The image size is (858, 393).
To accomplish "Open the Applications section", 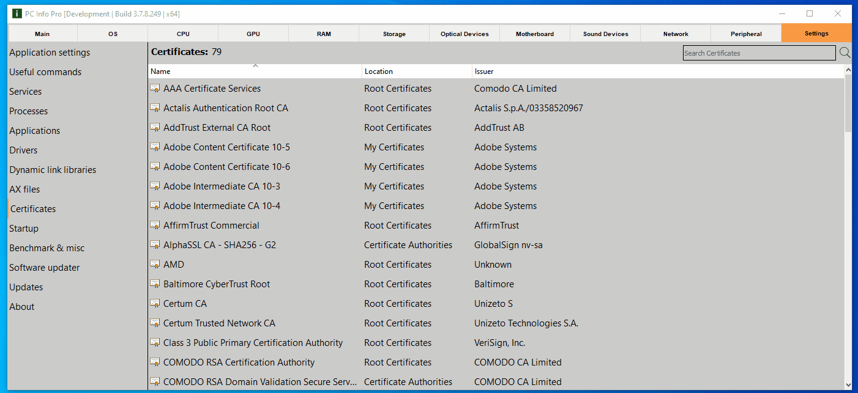I will click(35, 131).
